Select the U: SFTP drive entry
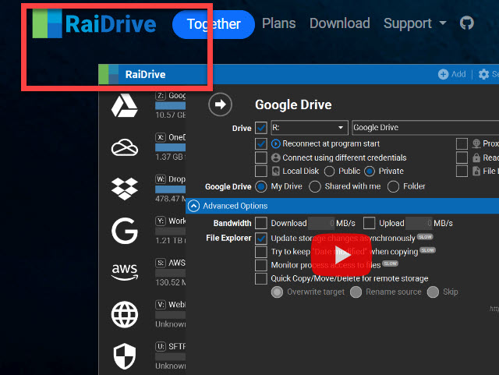The width and height of the screenshot is (499, 375). coord(170,356)
